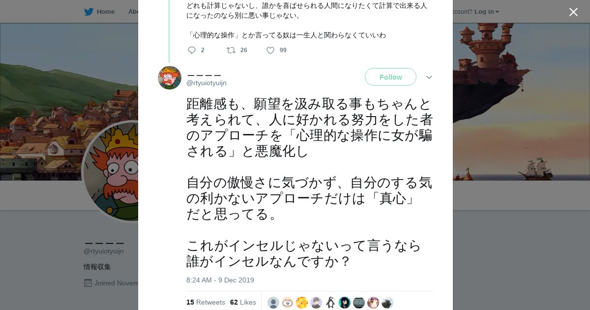Viewport: 590px width, 310px height.
Task: Open the @rtyuiotyuijn handle link in tweet
Action: click(x=206, y=83)
